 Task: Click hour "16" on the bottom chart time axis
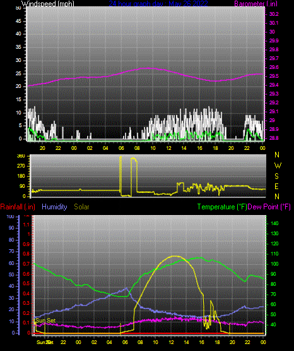202,342
